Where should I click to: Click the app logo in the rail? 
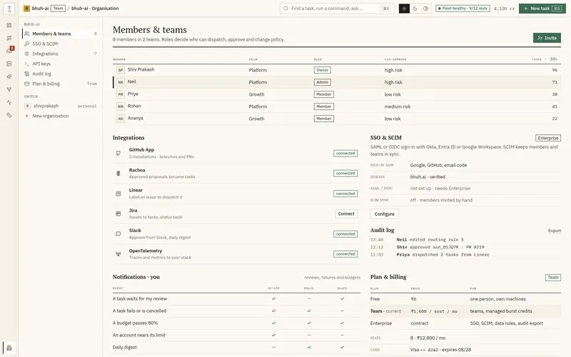pos(9,9)
